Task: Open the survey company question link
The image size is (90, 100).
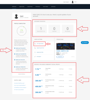Action: (x=20, y=87)
